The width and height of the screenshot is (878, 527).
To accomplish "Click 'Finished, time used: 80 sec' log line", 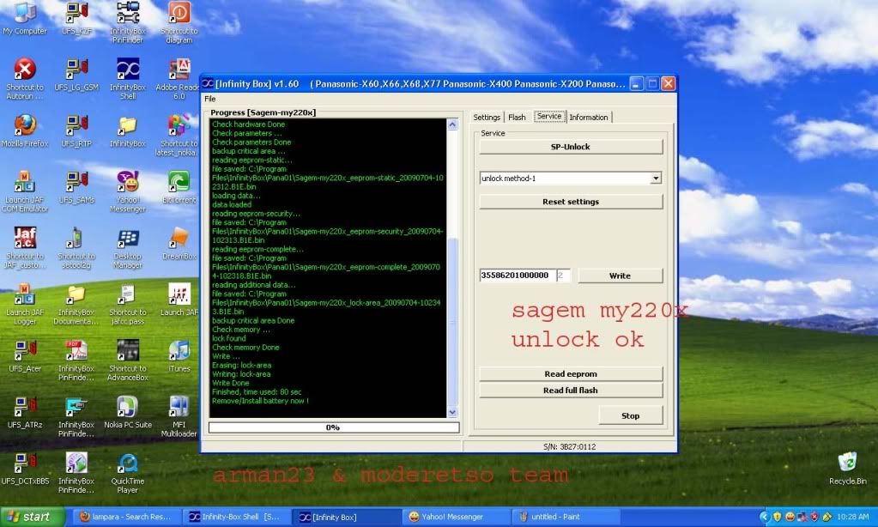I will [x=257, y=392].
